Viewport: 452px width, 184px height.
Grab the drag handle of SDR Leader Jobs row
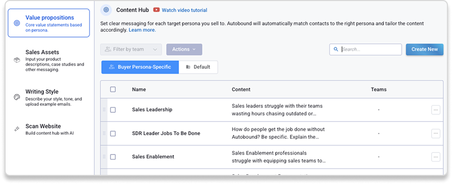[x=104, y=133]
